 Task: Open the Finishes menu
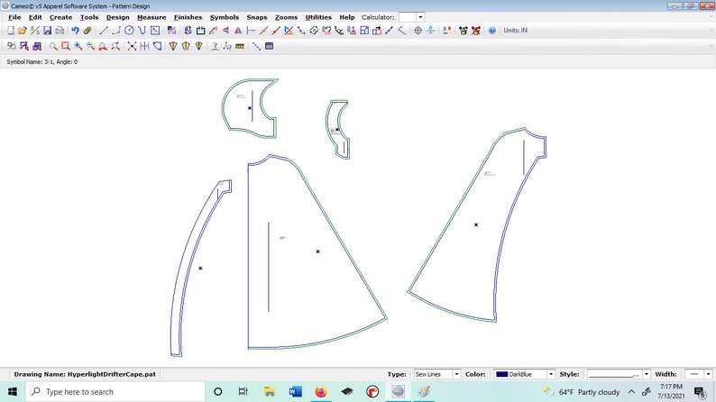(x=188, y=17)
